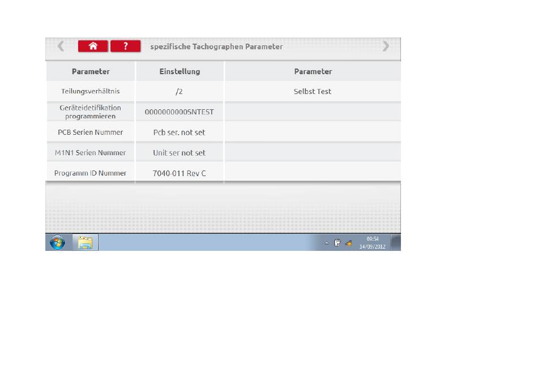Click the Show desktop strip

[396, 242]
